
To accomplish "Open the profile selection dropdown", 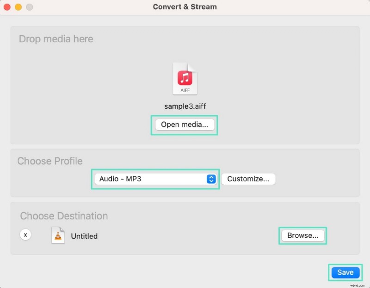I will pos(155,179).
